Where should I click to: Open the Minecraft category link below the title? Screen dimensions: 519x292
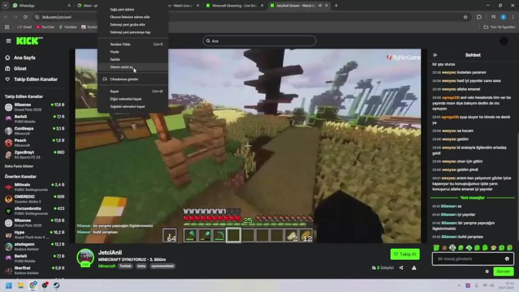click(107, 266)
